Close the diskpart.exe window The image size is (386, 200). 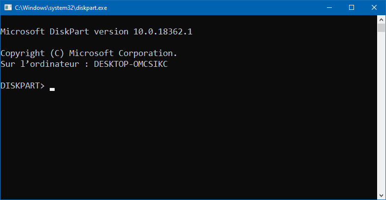point(374,8)
